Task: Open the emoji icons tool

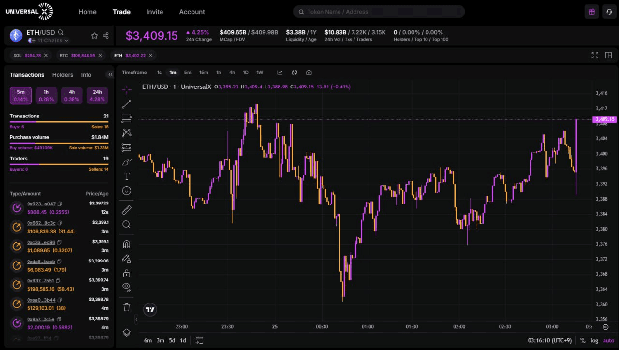Action: coord(126,191)
